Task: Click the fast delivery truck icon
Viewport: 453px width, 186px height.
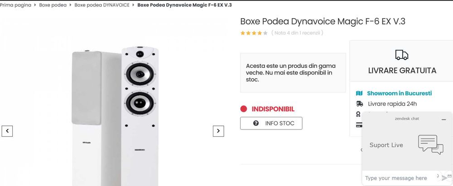Action: (360, 104)
